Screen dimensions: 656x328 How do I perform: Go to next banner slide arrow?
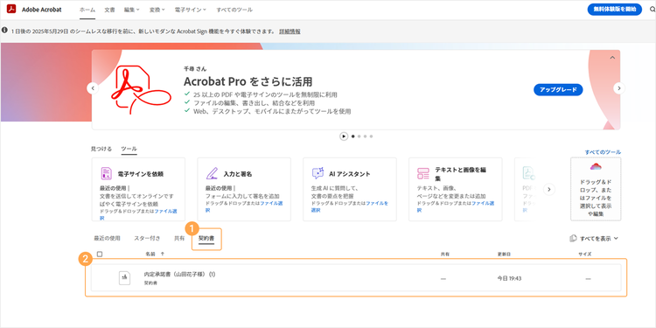pyautogui.click(x=618, y=88)
